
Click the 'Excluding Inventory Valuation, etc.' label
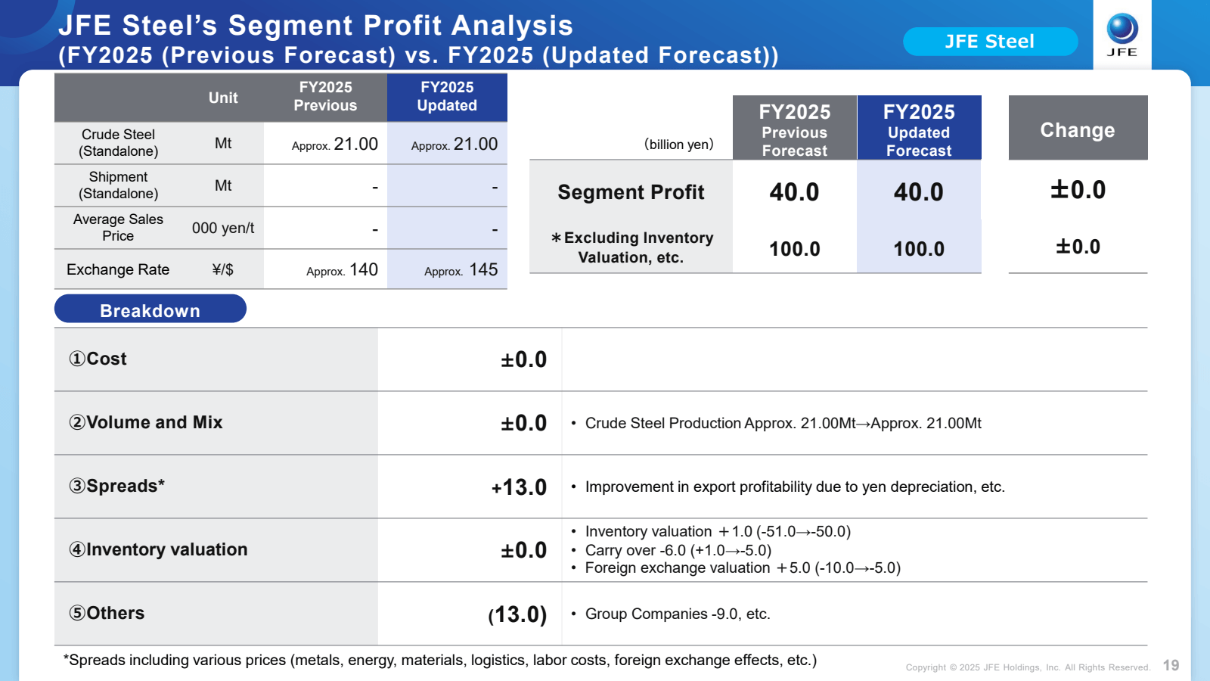click(631, 247)
